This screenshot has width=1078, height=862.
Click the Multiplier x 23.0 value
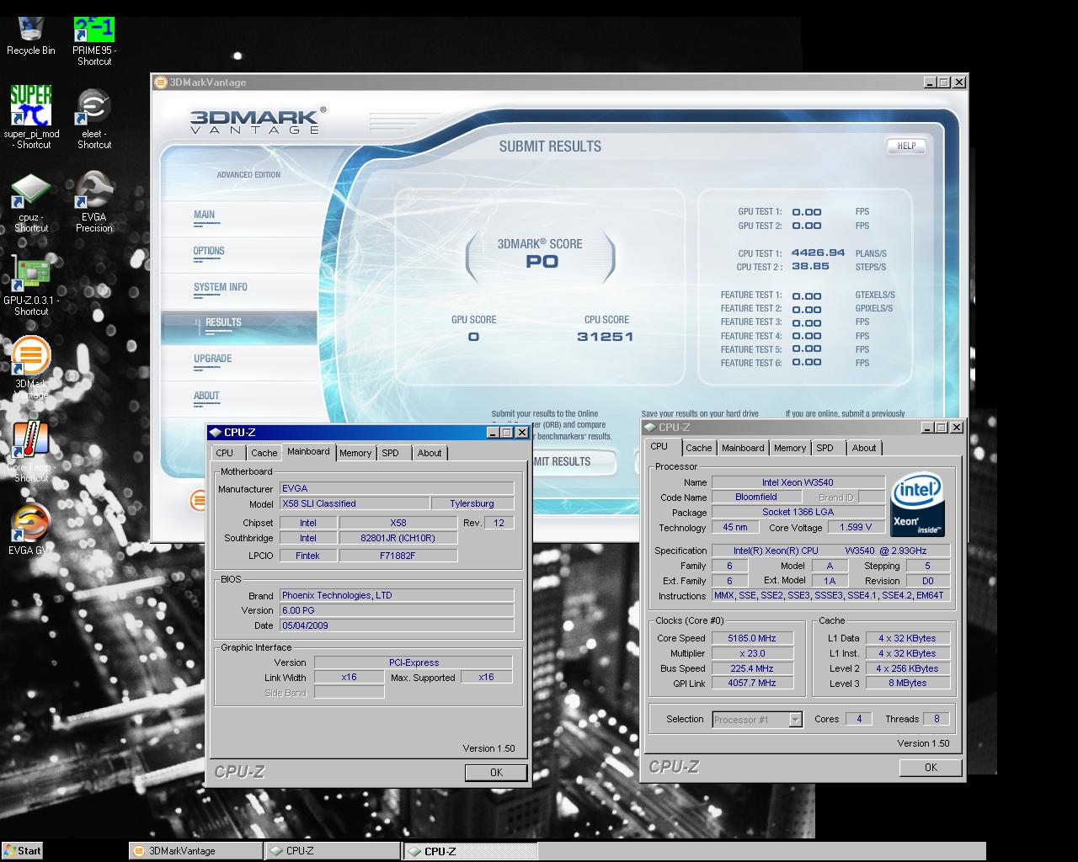(x=752, y=653)
